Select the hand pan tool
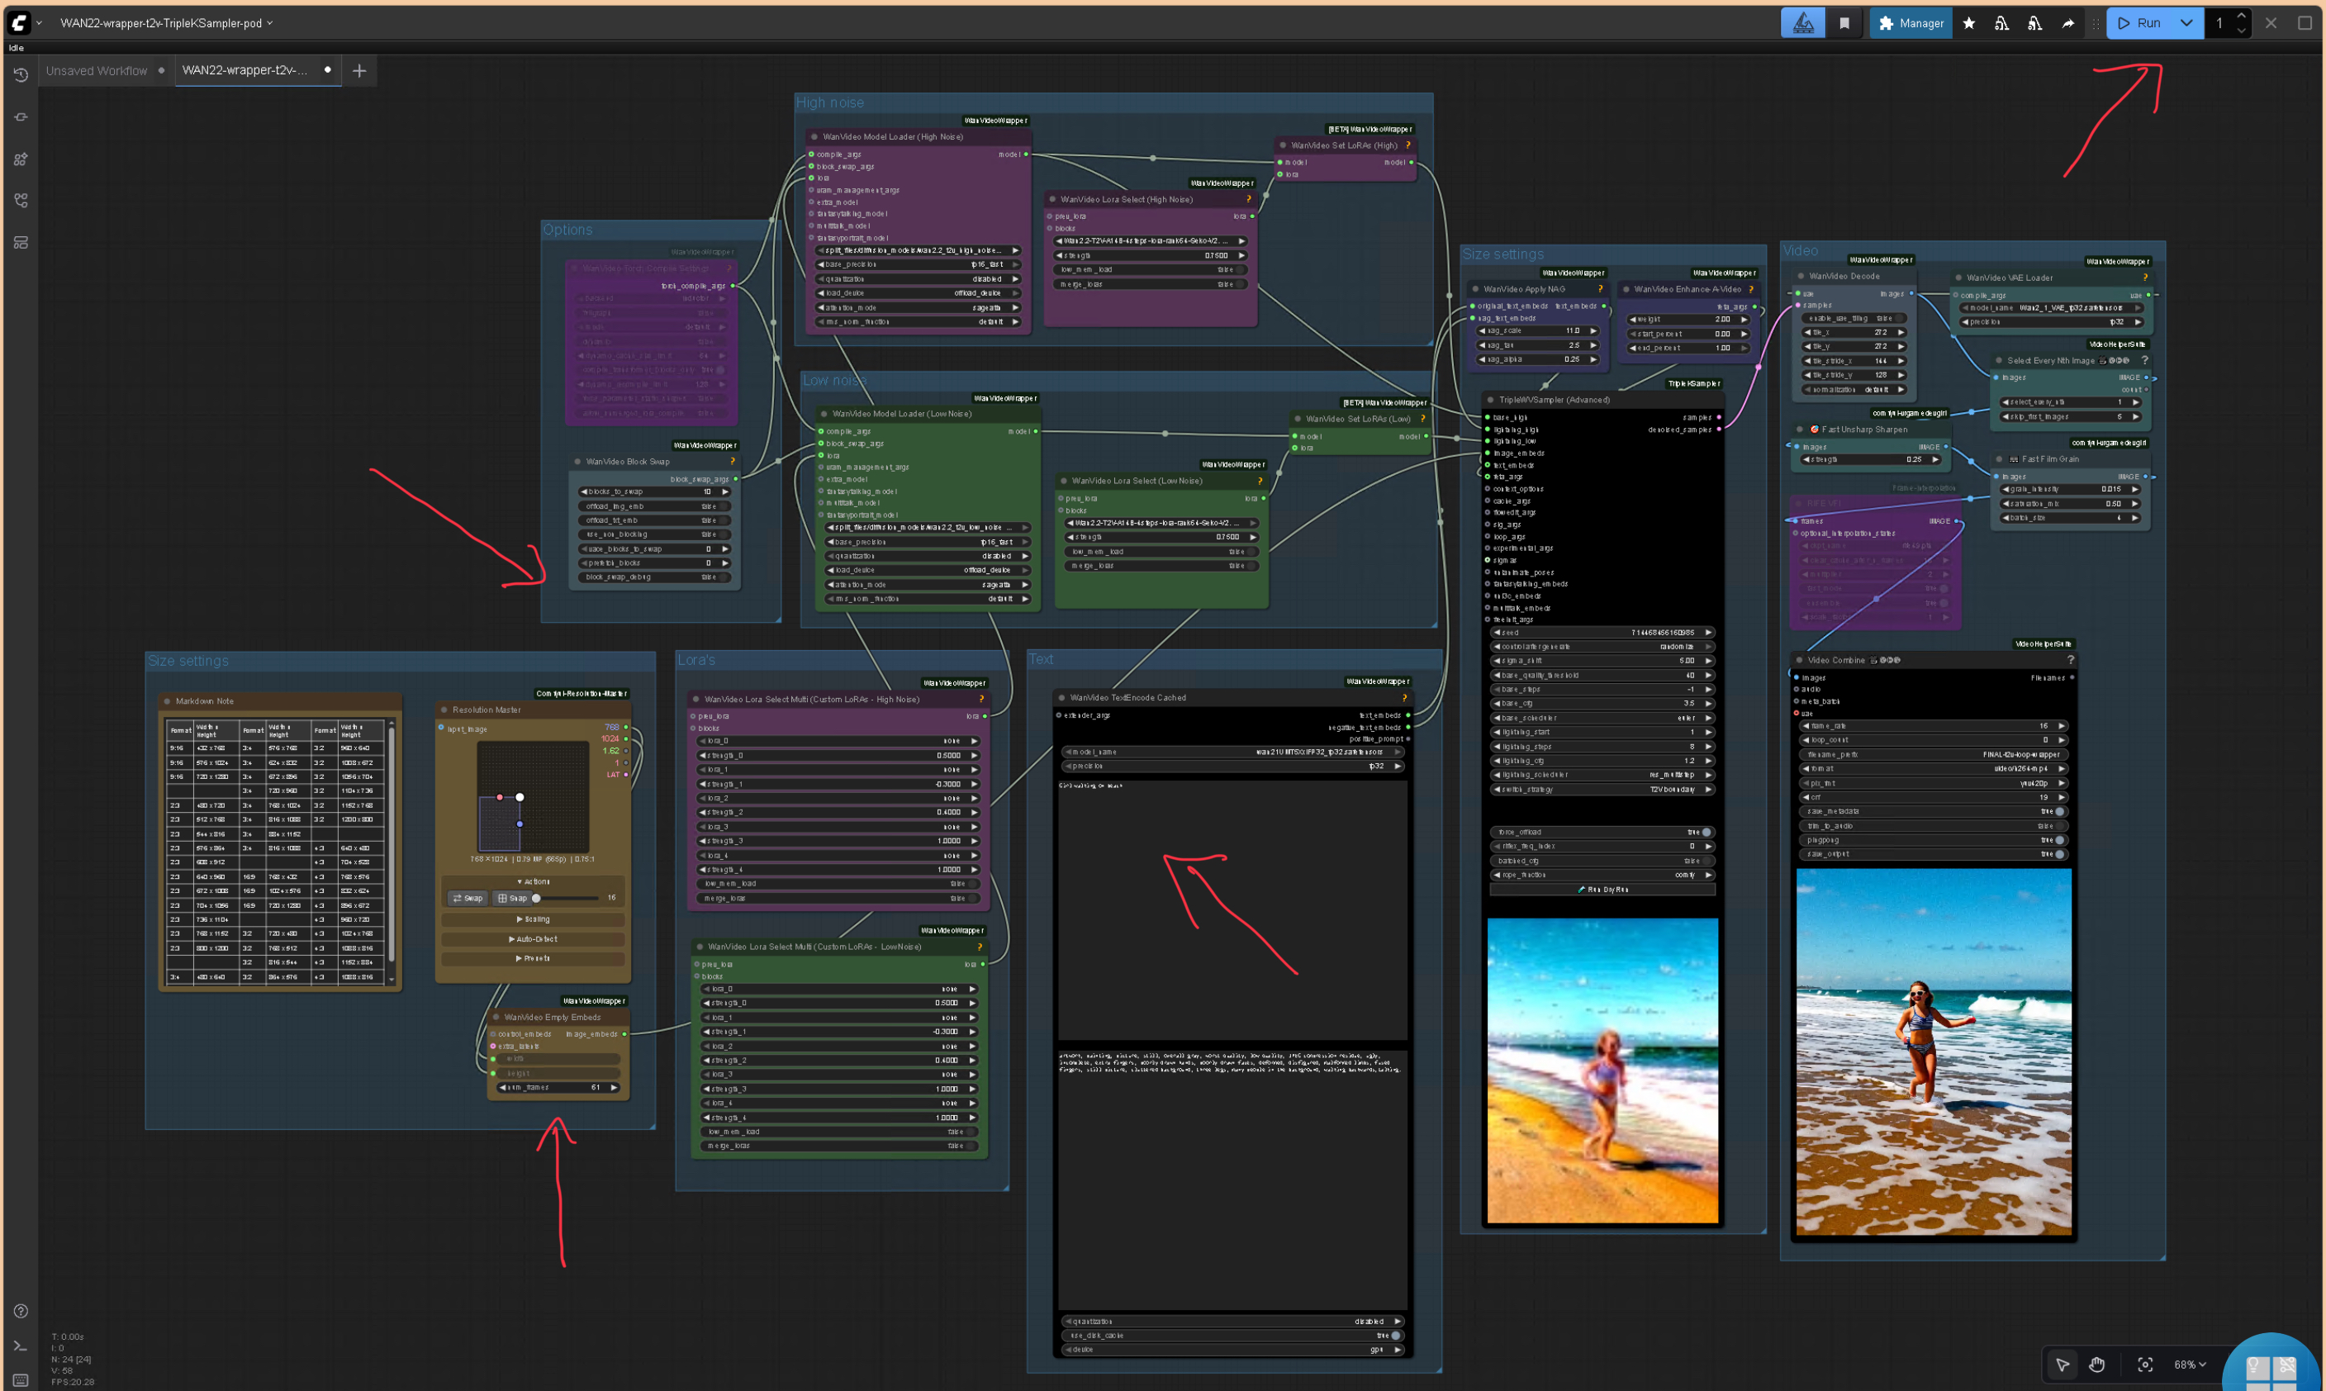Viewport: 2326px width, 1391px height. [x=2096, y=1365]
